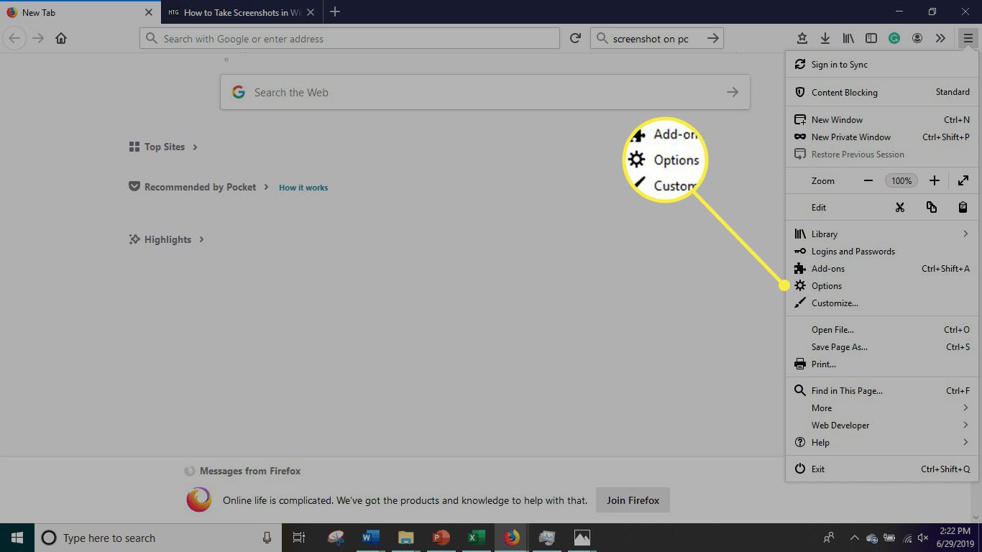Click the Paste icon in Edit row
The height and width of the screenshot is (552, 982).
[x=963, y=207]
